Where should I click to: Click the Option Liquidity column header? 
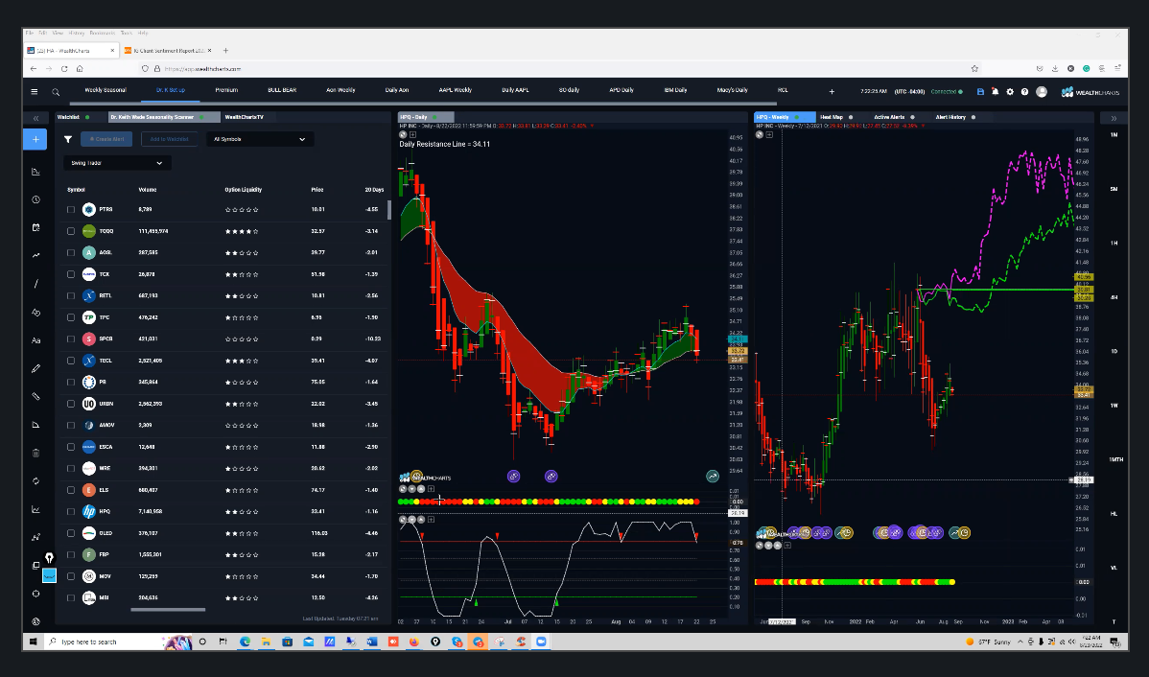(244, 190)
